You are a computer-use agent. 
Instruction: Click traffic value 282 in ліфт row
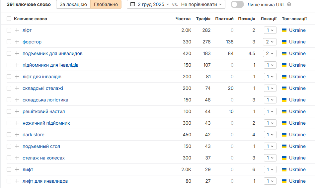[x=206, y=30]
